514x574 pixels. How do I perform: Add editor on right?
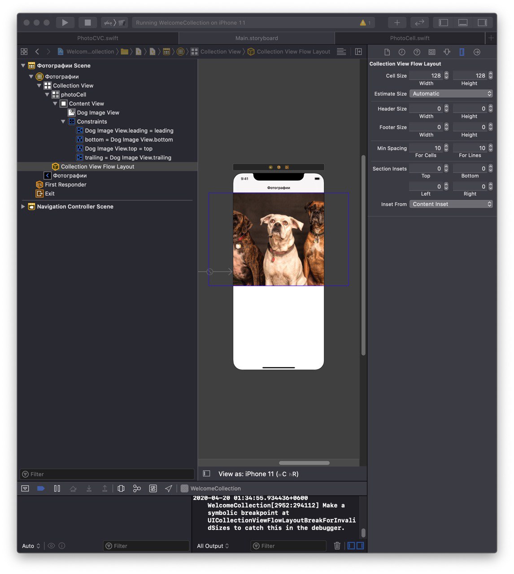click(358, 52)
